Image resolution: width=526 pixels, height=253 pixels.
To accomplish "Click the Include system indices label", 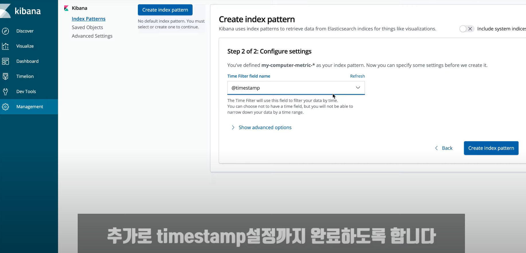I will tap(501, 29).
